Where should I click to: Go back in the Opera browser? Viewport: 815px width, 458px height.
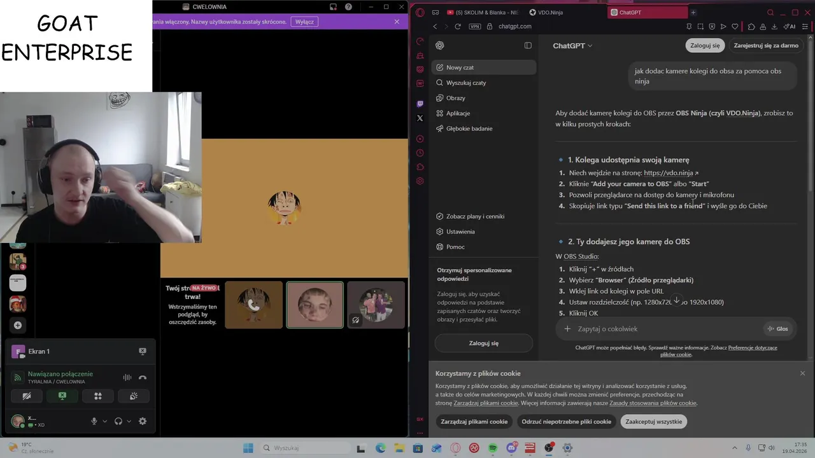[435, 26]
